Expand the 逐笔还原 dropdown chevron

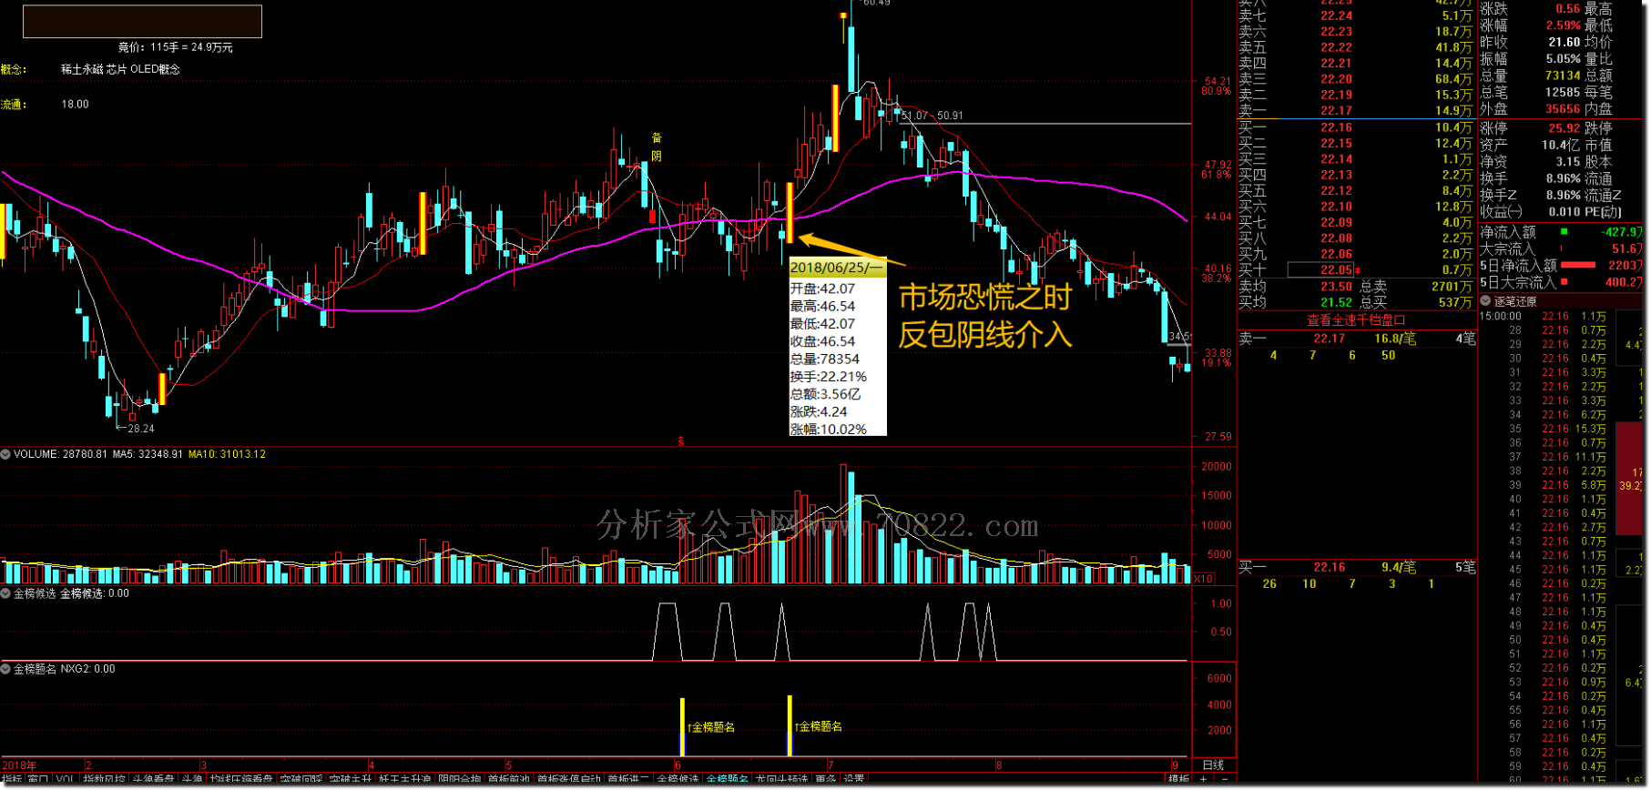pyautogui.click(x=1485, y=301)
